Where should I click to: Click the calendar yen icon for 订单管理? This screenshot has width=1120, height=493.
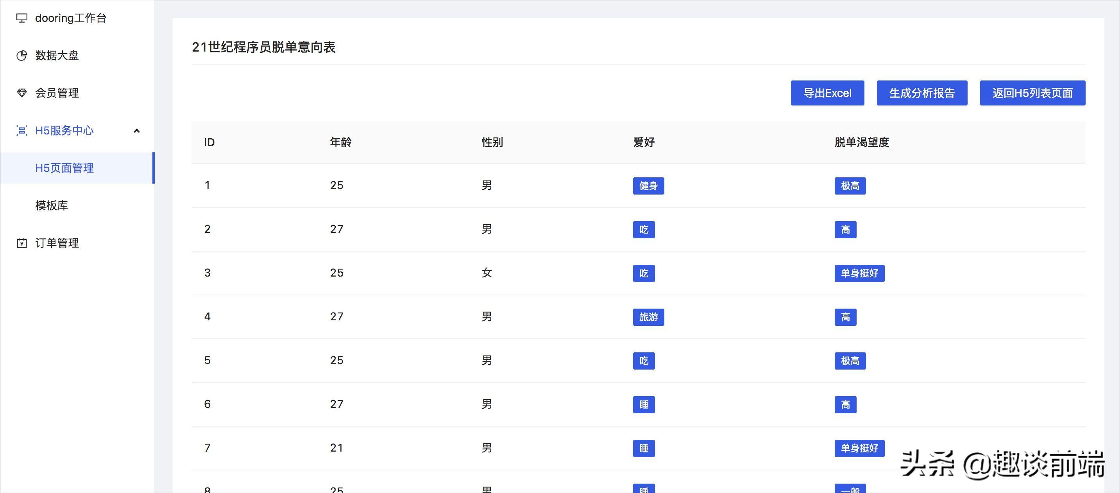22,243
